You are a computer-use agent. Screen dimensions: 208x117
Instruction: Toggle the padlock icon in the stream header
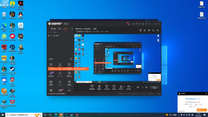click(x=145, y=30)
